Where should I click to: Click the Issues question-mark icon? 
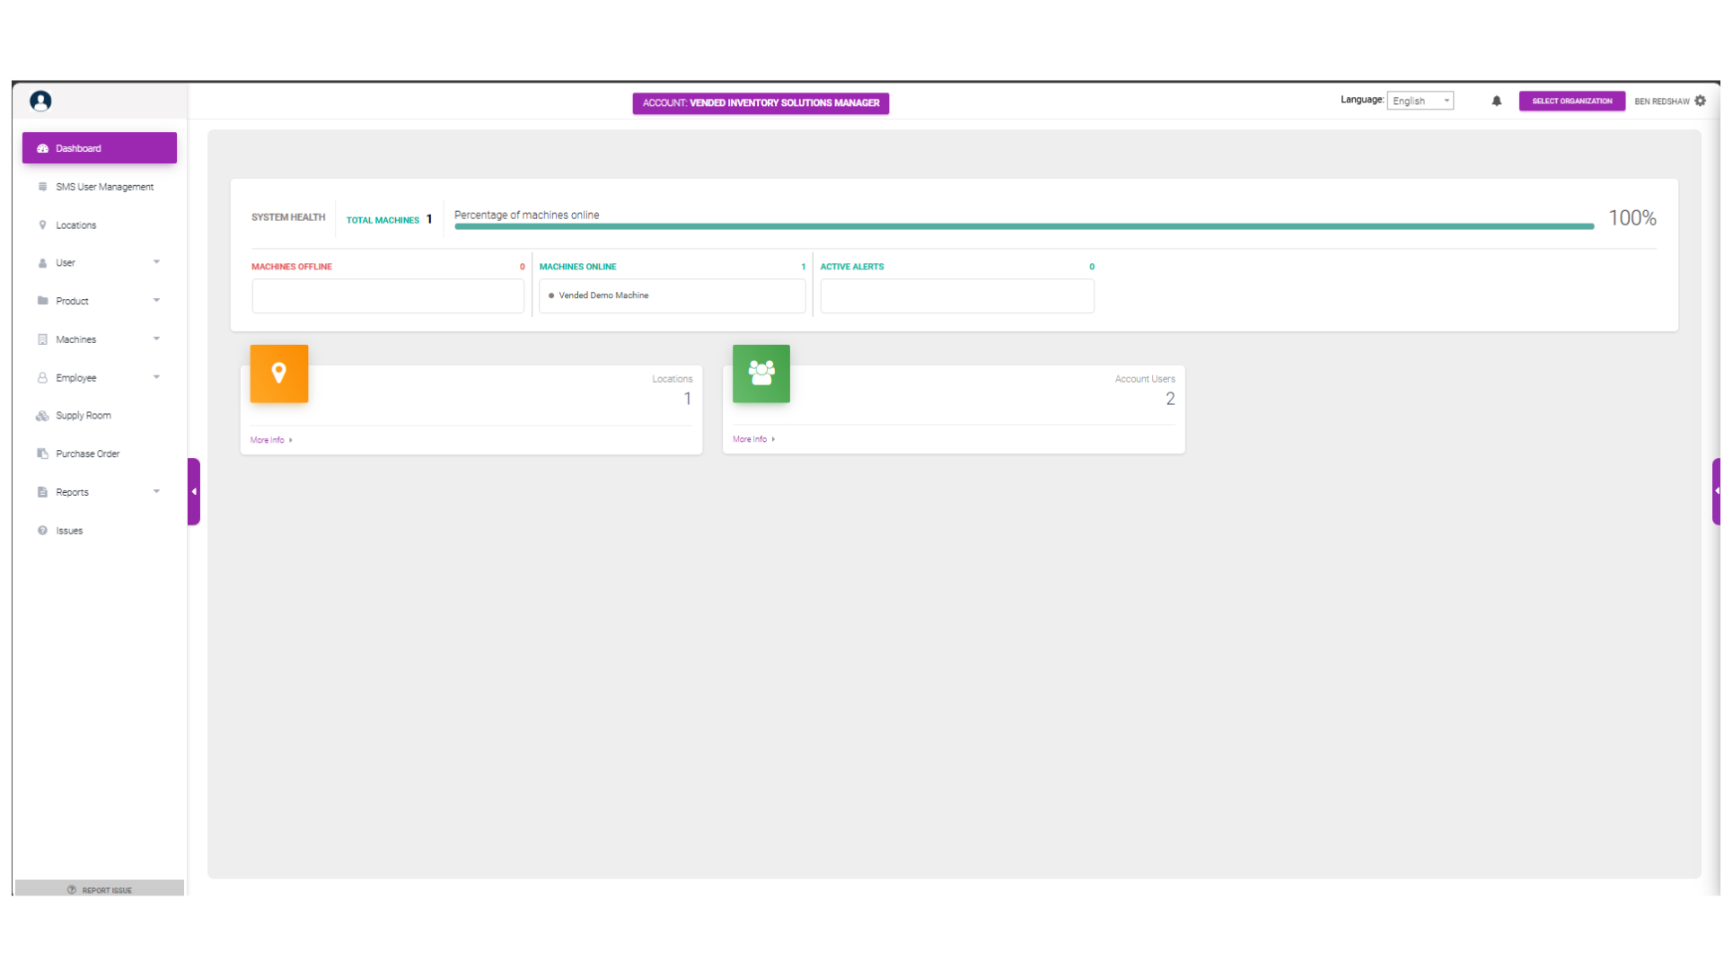coord(42,531)
